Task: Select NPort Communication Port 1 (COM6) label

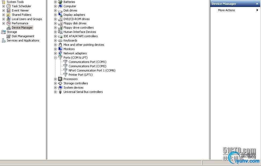Action: (x=92, y=70)
